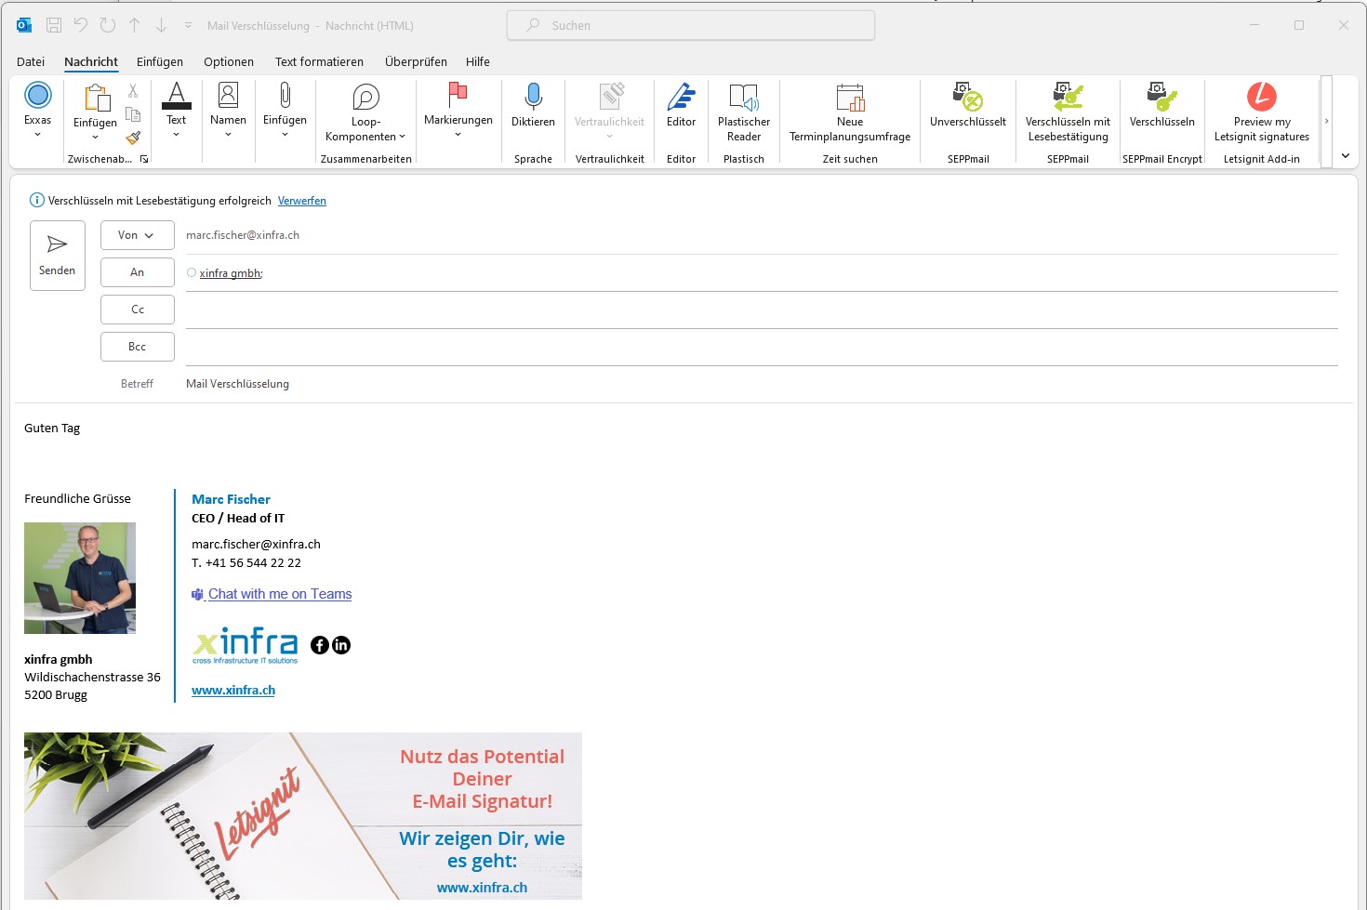Select the Plastischer Reader icon

[743, 112]
